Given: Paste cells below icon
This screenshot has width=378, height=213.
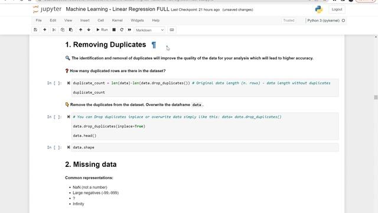Looking at the screenshot, I should 71,30.
